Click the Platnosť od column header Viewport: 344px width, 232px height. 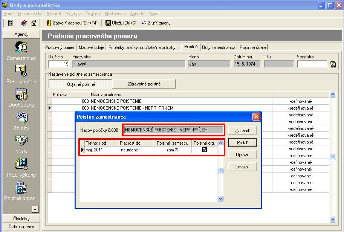[102, 143]
